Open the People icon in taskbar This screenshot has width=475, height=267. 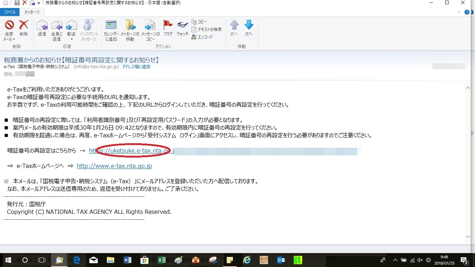pyautogui.click(x=383, y=260)
